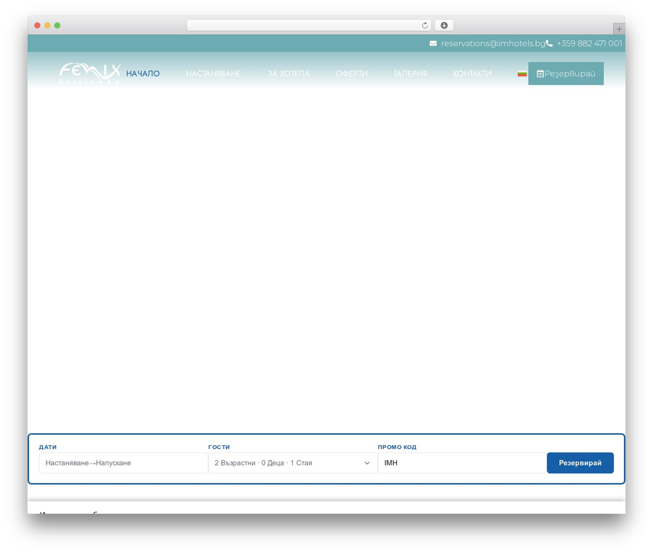Open the ОФЕРТИ menu item
The image size is (653, 553).
tap(351, 73)
